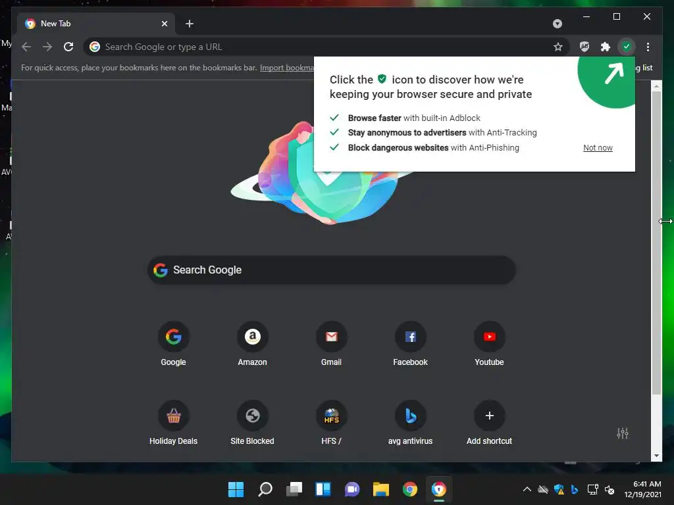Open taskbar Search magnifier
The height and width of the screenshot is (505, 674).
pos(265,489)
